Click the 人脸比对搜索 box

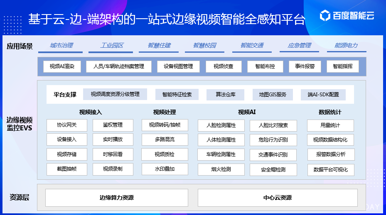[x=273, y=125]
